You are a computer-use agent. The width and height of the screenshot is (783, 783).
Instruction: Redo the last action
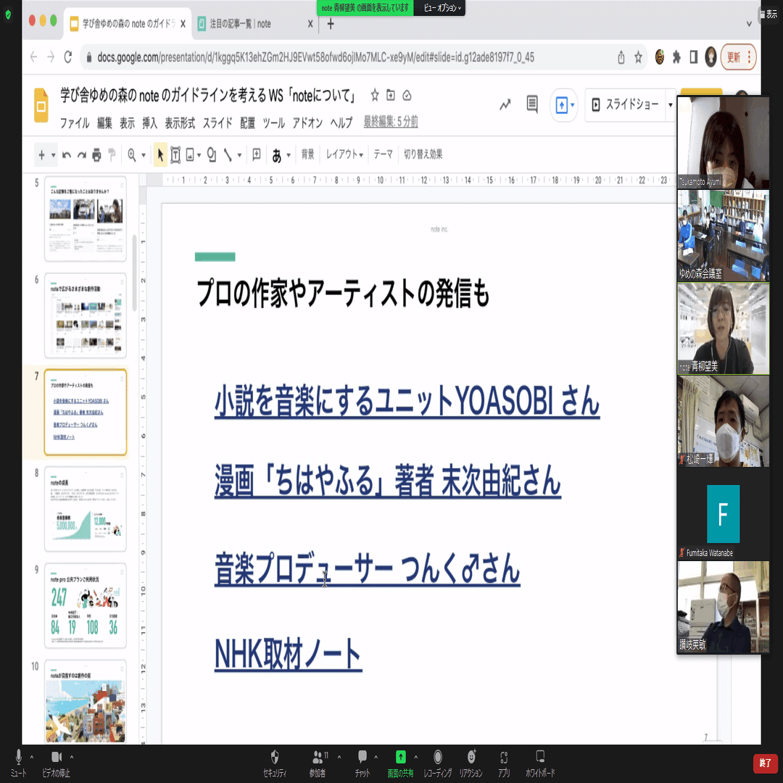(x=82, y=155)
